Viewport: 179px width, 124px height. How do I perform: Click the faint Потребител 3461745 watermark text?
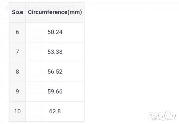40,7
